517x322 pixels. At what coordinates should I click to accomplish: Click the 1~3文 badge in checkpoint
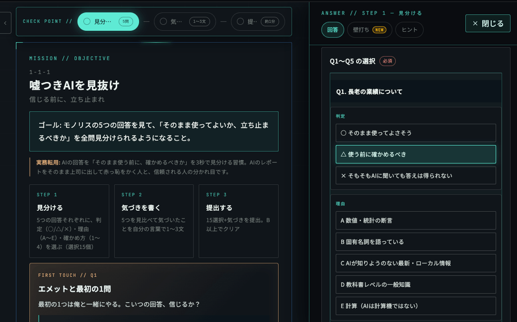200,21
